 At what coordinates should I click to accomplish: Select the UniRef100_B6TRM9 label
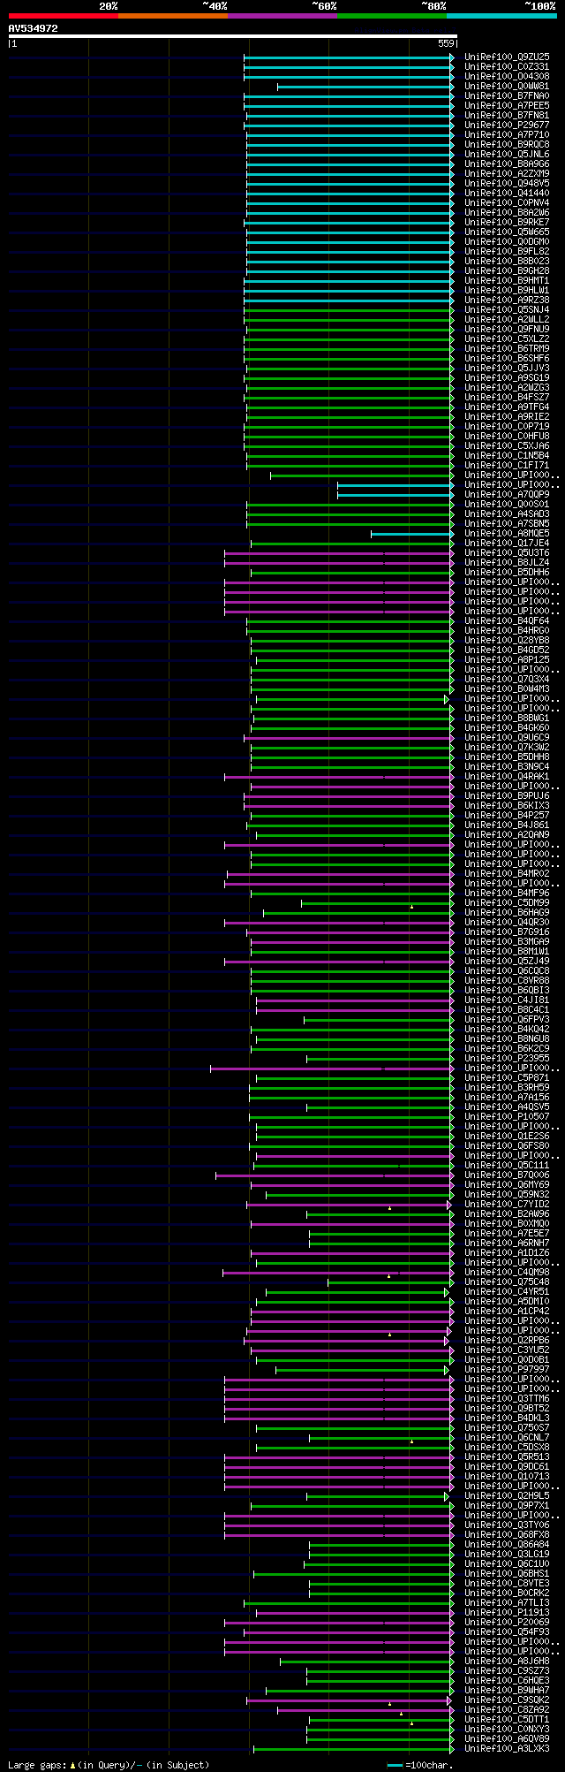tap(507, 348)
